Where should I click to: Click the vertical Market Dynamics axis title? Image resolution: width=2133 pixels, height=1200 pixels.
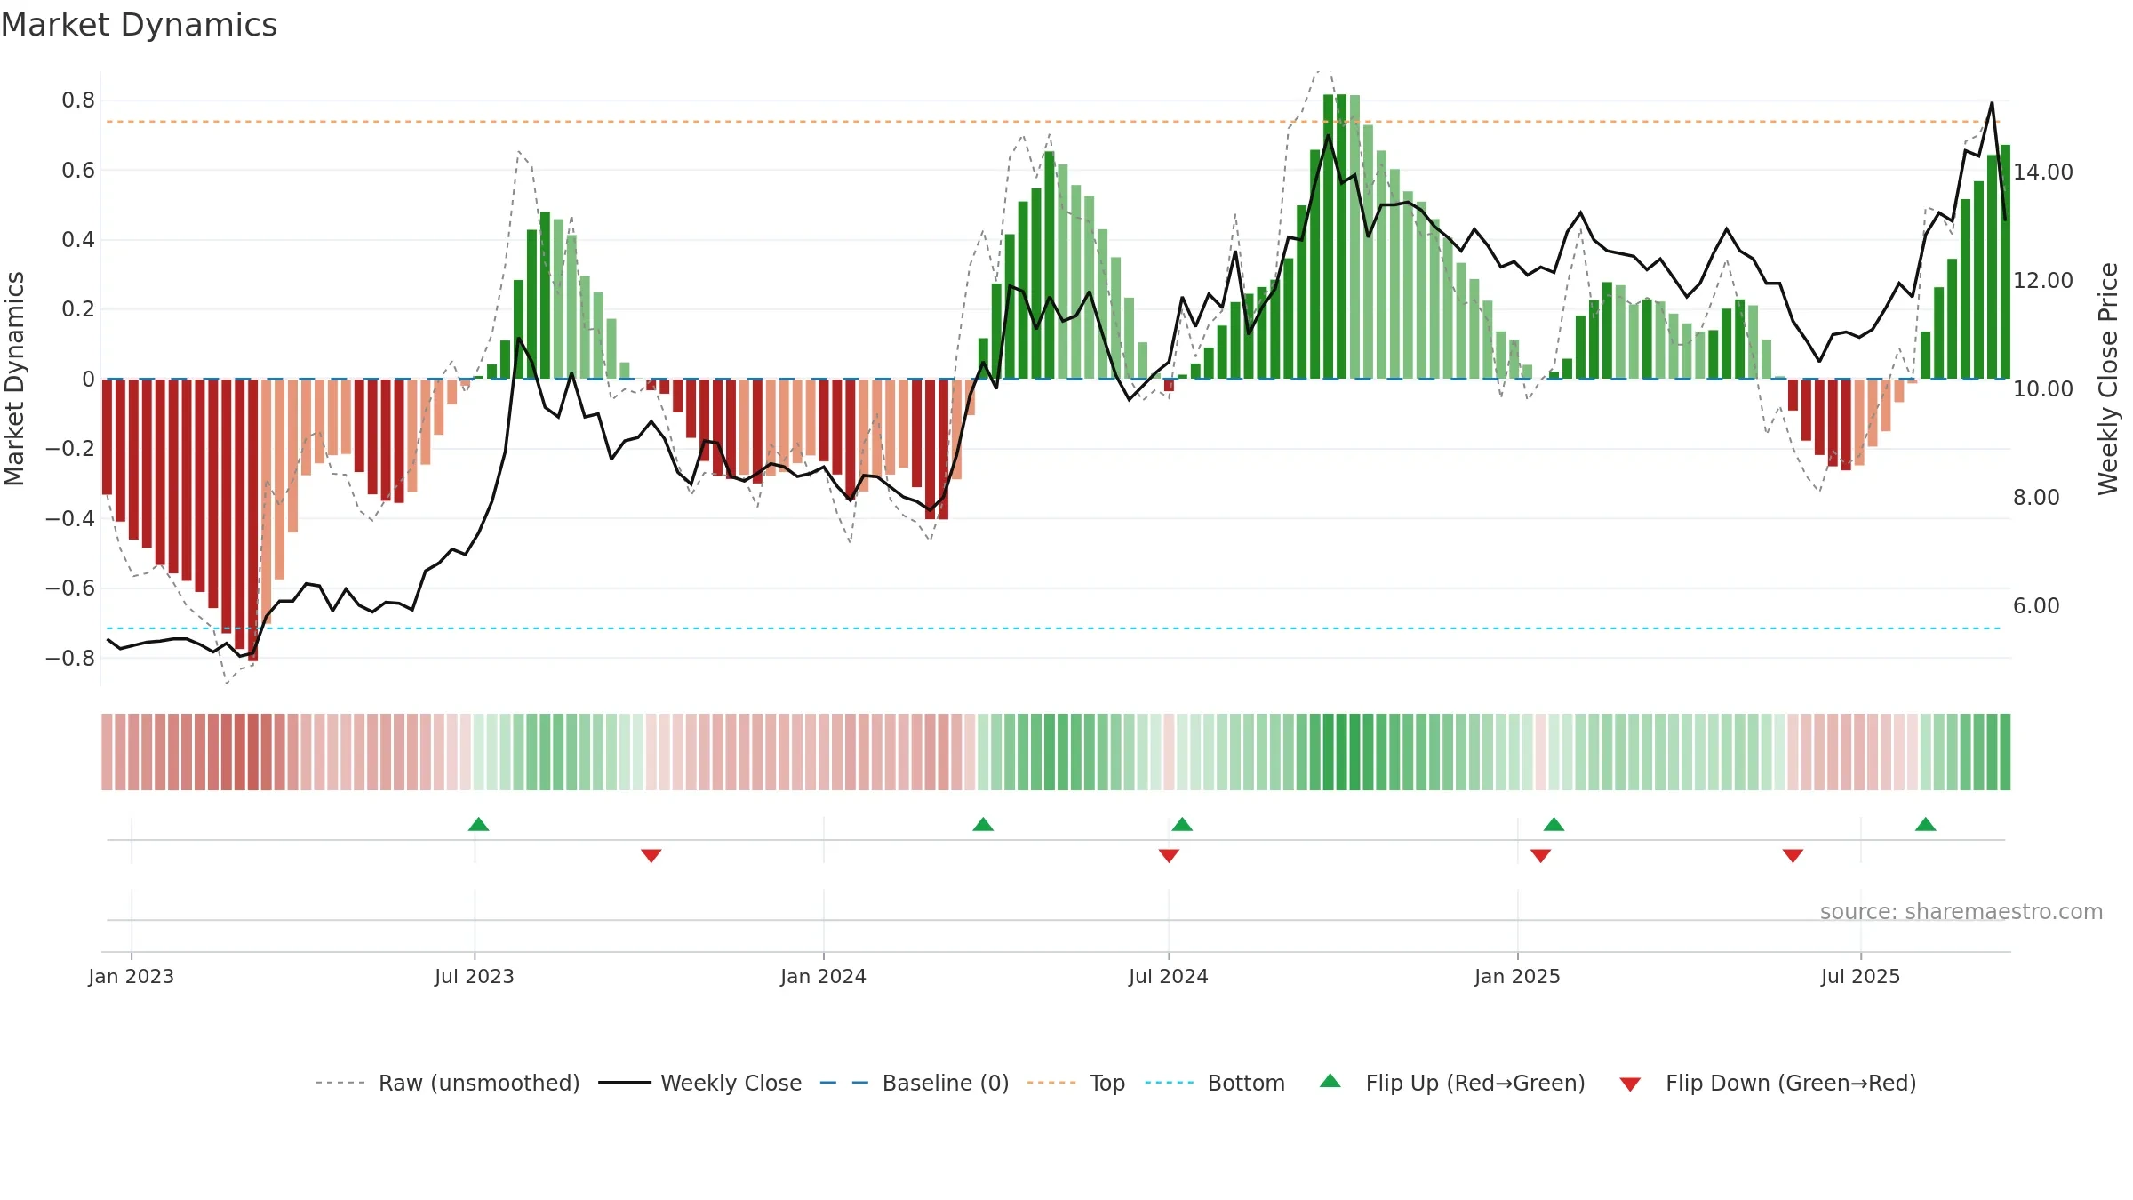pyautogui.click(x=14, y=379)
